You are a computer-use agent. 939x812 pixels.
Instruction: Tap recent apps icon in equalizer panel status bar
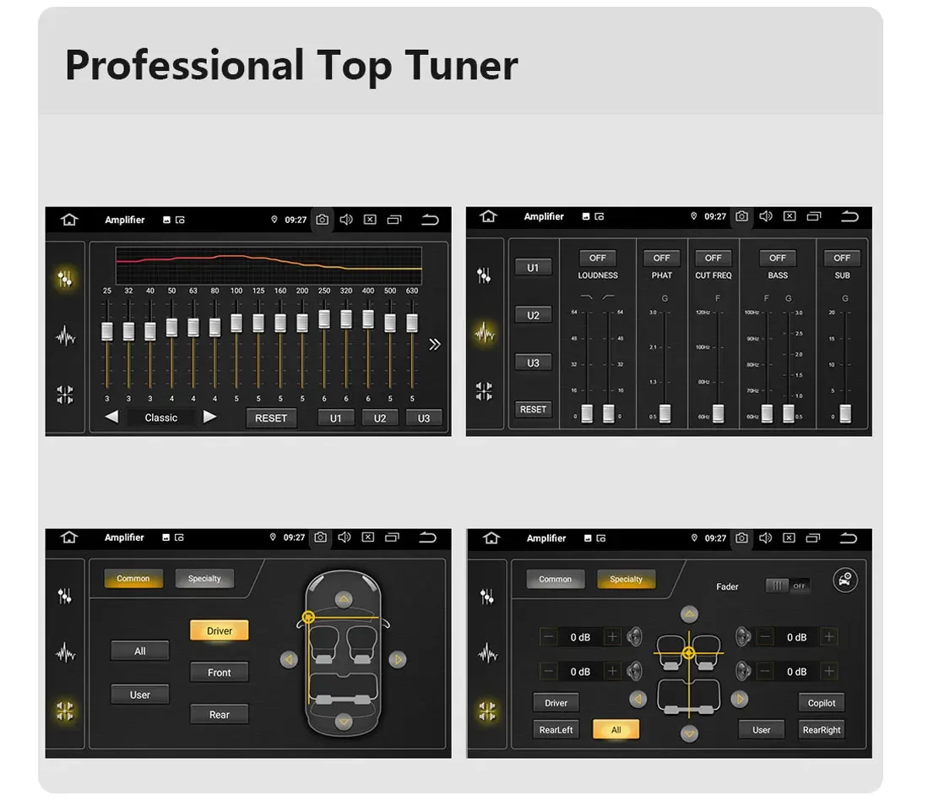click(x=394, y=220)
